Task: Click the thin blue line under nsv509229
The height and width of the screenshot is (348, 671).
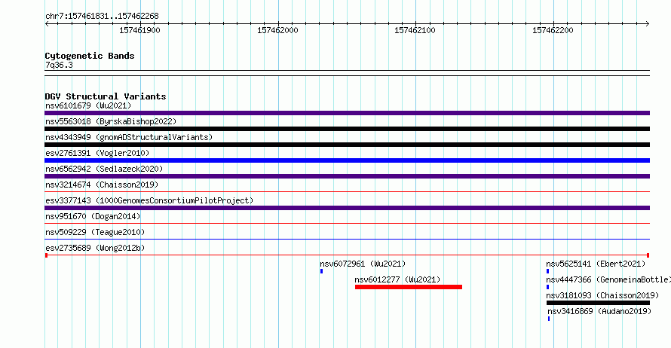Action: click(x=347, y=239)
